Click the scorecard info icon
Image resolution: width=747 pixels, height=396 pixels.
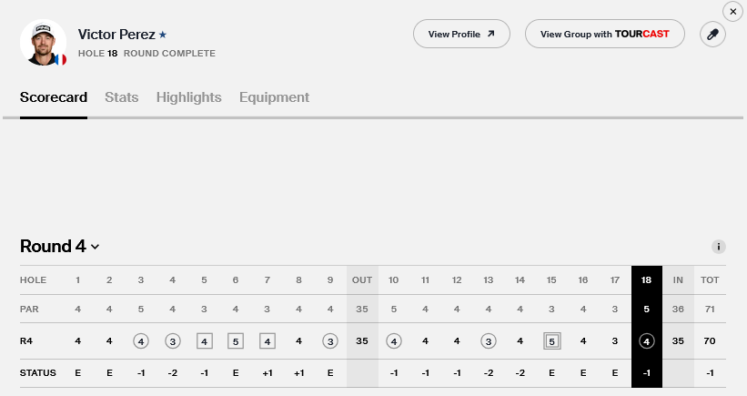click(719, 247)
